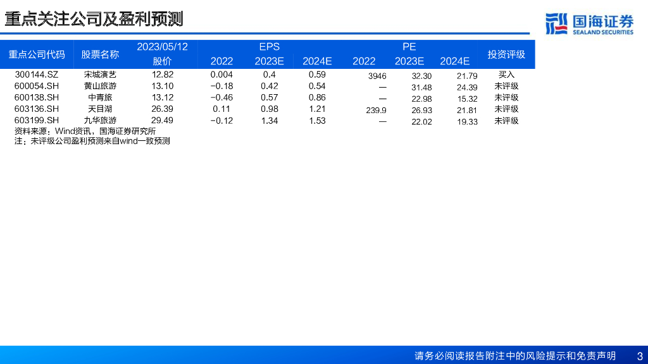Click 2023E EPS value 0.42
Image resolution: width=648 pixels, height=364 pixels.
tap(270, 86)
